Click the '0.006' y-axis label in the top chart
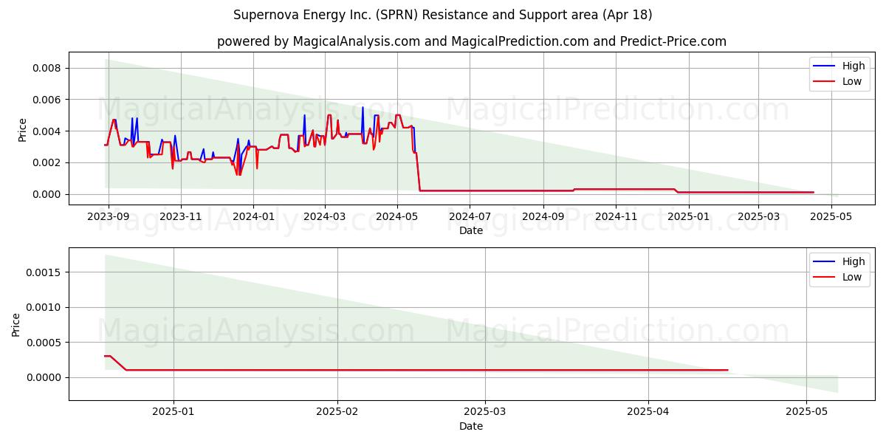The width and height of the screenshot is (886, 443). pyautogui.click(x=48, y=100)
